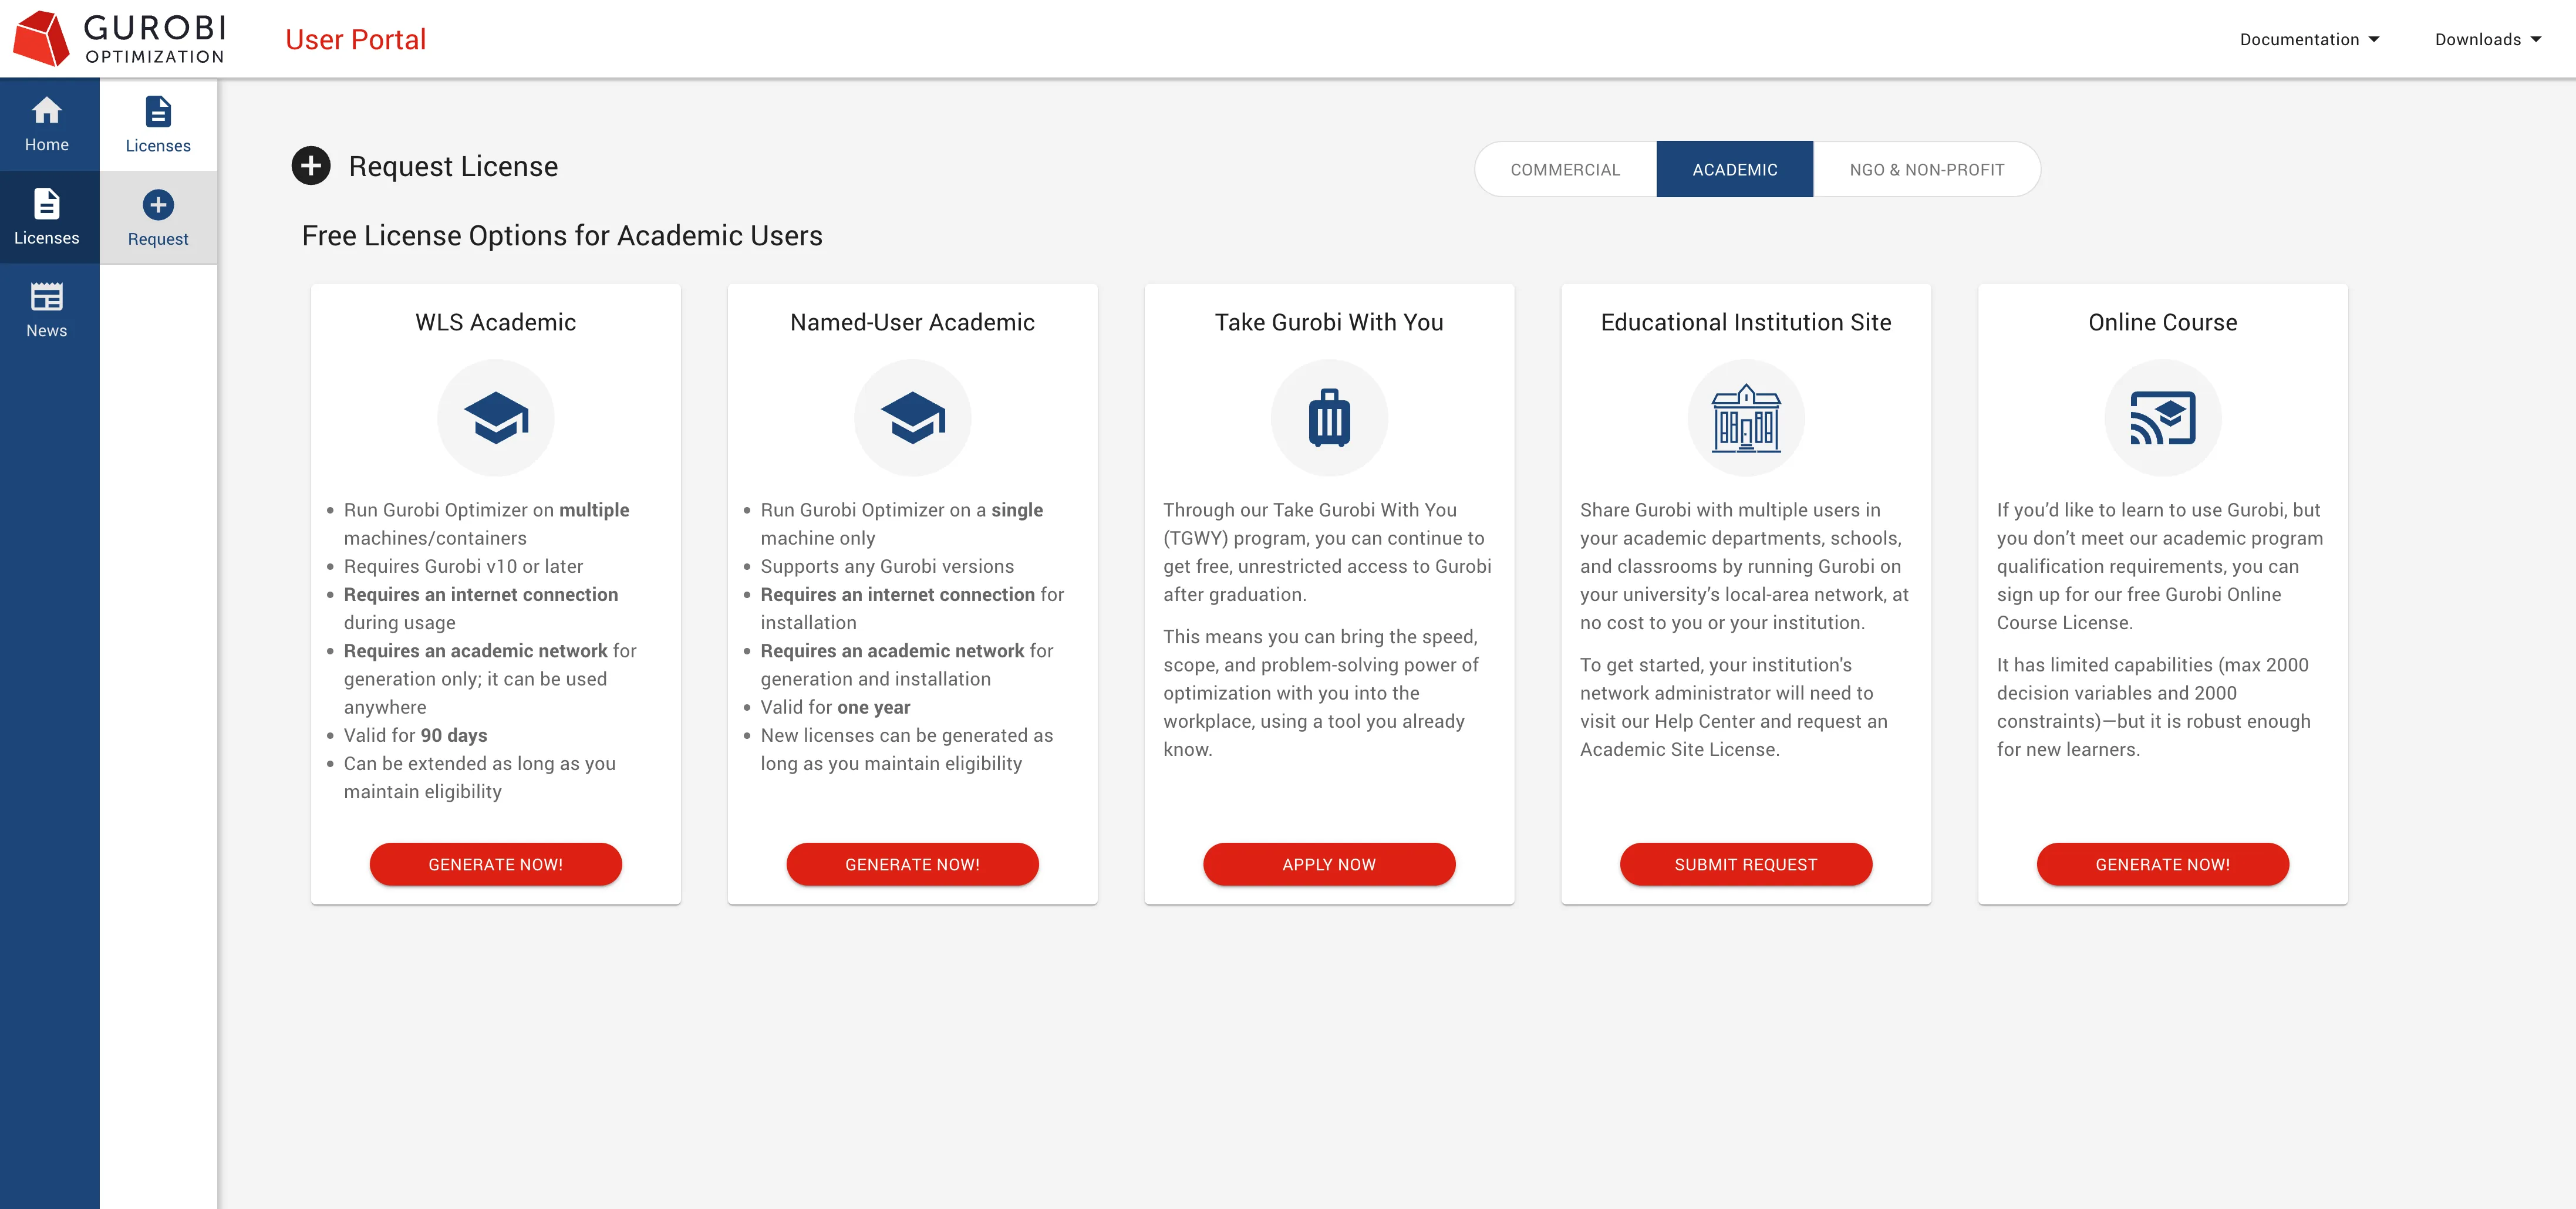Screen dimensions: 2576x1209
Task: Click the WLS Academic graduation cap icon
Action: pyautogui.click(x=495, y=418)
